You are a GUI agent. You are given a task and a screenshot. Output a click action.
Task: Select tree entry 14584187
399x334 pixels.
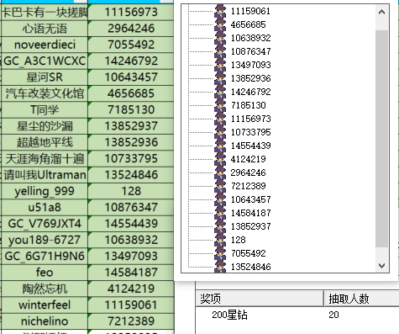[250, 213]
